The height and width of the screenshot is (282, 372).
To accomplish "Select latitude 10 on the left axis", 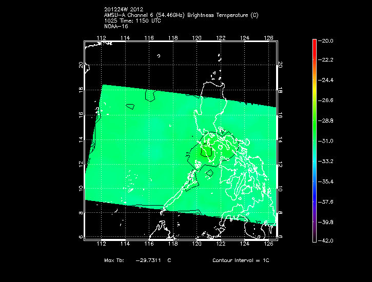I will [x=81, y=188].
